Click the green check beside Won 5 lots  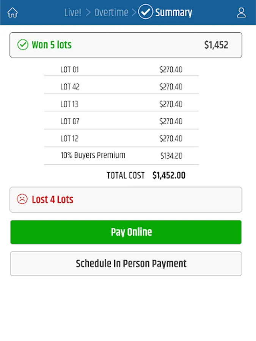(x=23, y=45)
